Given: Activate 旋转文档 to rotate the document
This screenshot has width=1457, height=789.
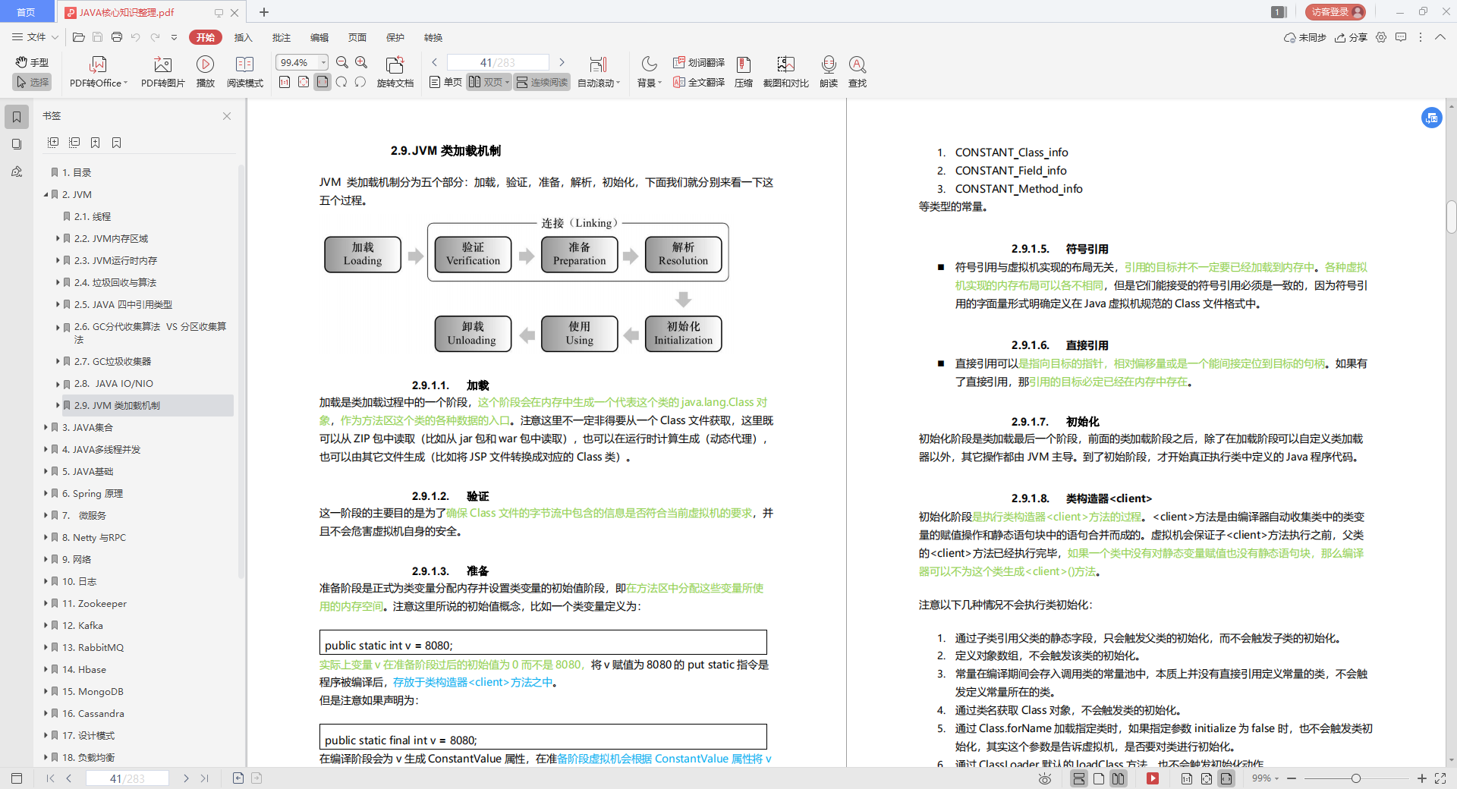Looking at the screenshot, I should (x=395, y=71).
